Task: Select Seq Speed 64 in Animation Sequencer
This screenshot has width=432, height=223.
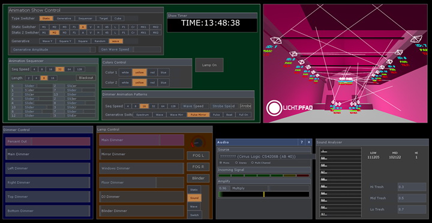Action: (x=69, y=69)
